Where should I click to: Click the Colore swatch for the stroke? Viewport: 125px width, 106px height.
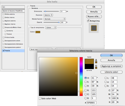pos(38,32)
